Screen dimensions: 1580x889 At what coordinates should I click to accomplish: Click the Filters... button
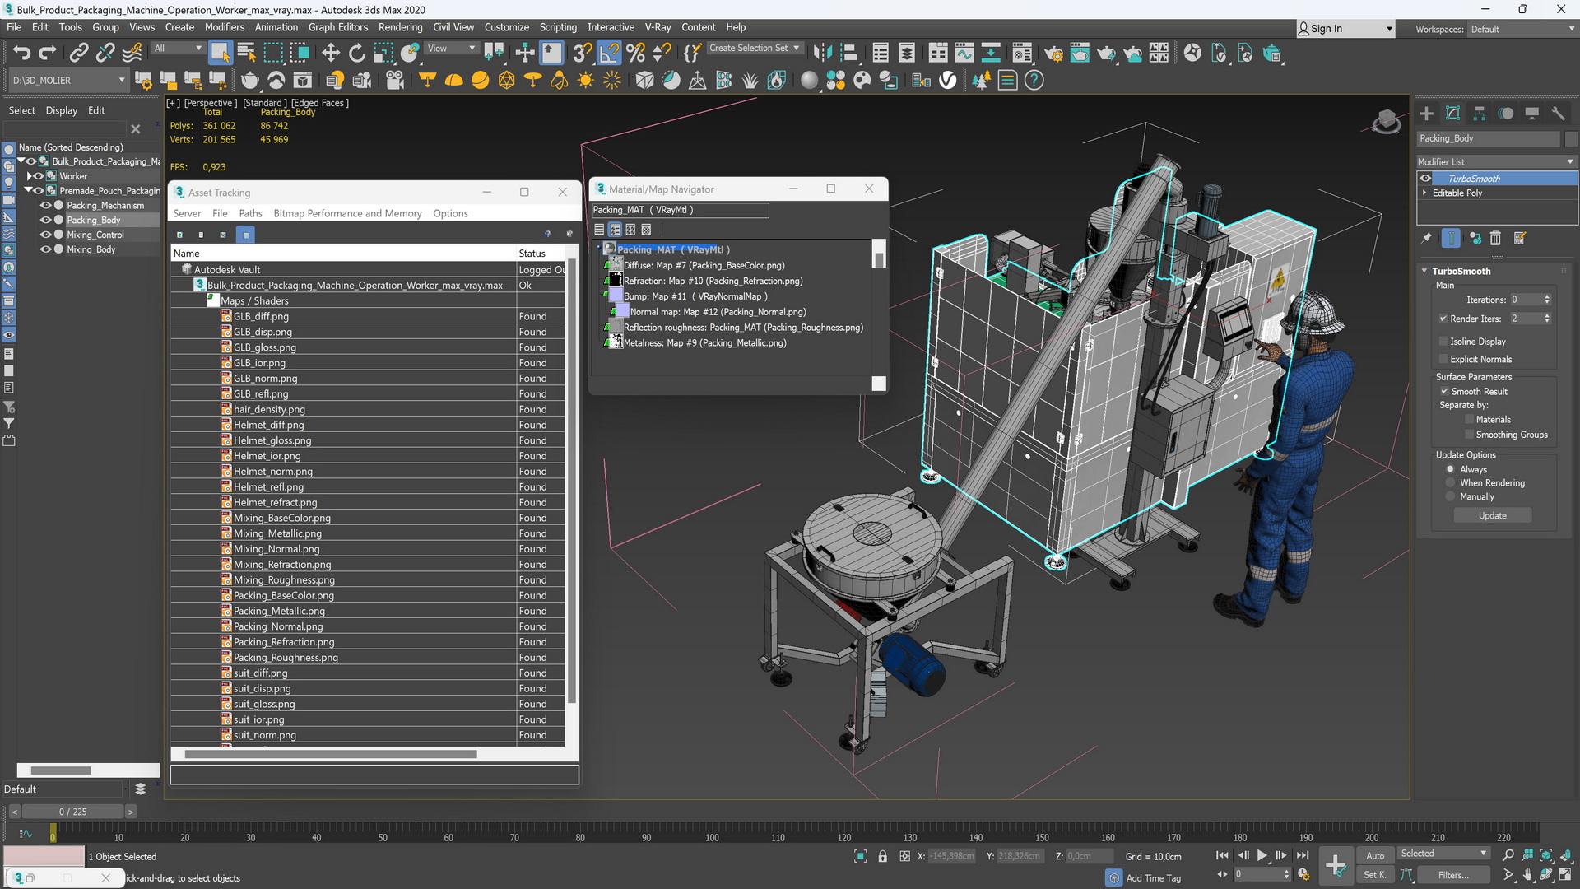[1453, 875]
